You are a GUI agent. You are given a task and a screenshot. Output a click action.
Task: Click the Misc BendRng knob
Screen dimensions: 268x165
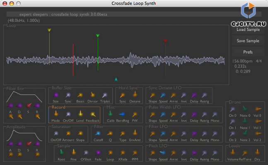[122, 114]
